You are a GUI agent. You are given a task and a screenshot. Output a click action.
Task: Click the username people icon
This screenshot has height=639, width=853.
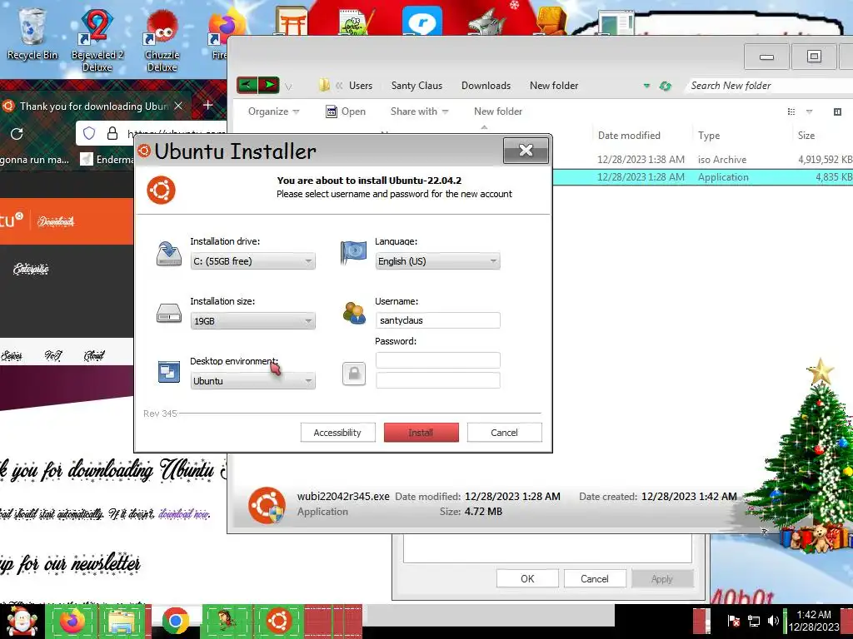(x=354, y=313)
